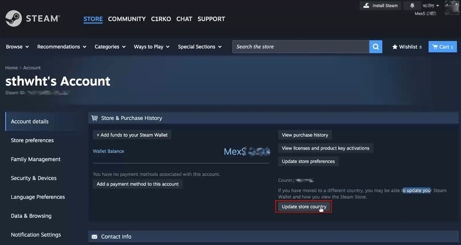This screenshot has width=461, height=245.
Task: Select Account details in sidebar
Action: tap(42, 122)
